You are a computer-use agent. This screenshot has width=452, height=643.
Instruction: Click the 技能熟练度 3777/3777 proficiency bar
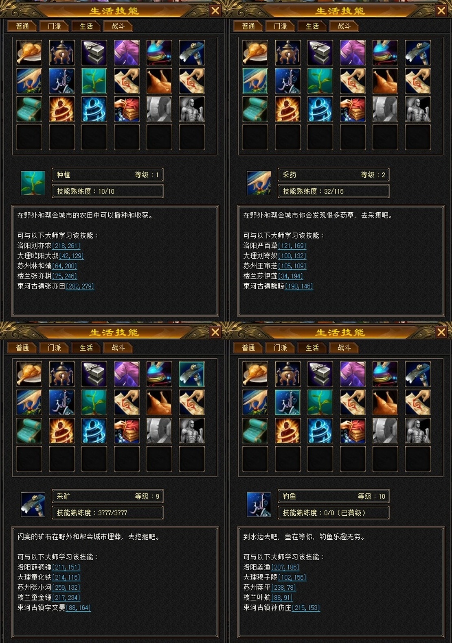[108, 513]
